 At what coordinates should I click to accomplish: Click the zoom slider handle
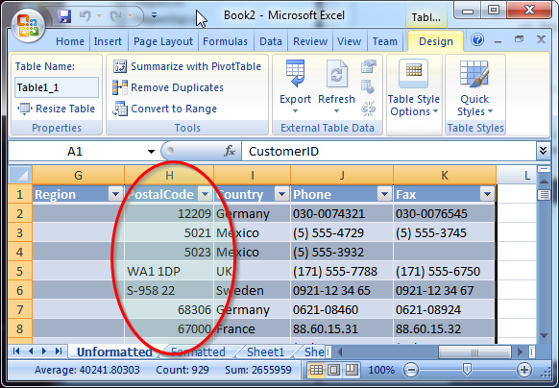pos(467,370)
